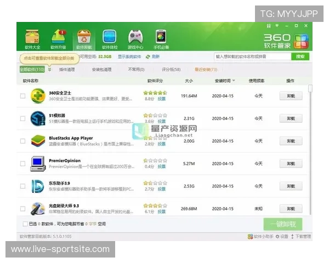The image size is (329, 263).
Task: Click the BlueStacks App Player icon
Action: point(38,141)
